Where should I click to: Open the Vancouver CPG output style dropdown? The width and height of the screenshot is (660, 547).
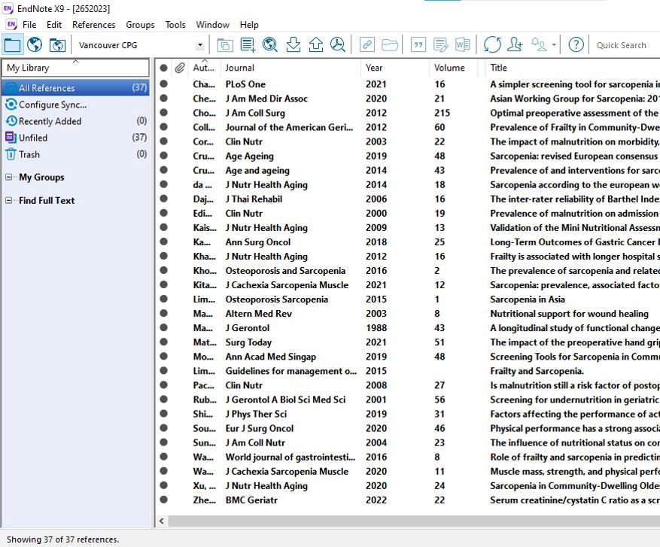coord(199,44)
